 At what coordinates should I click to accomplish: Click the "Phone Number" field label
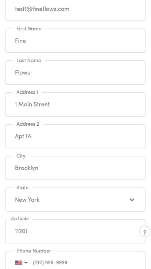pyautogui.click(x=34, y=251)
